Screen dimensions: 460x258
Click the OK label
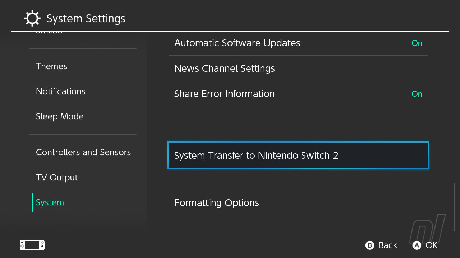click(431, 245)
